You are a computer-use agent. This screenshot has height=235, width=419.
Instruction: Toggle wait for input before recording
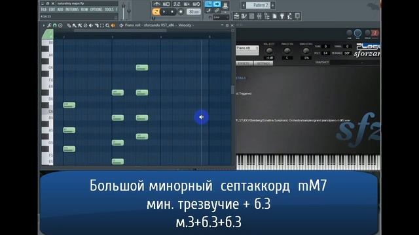166,4
